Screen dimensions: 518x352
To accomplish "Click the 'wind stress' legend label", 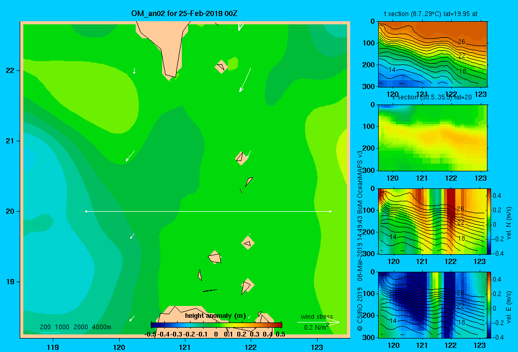I will point(316,316).
